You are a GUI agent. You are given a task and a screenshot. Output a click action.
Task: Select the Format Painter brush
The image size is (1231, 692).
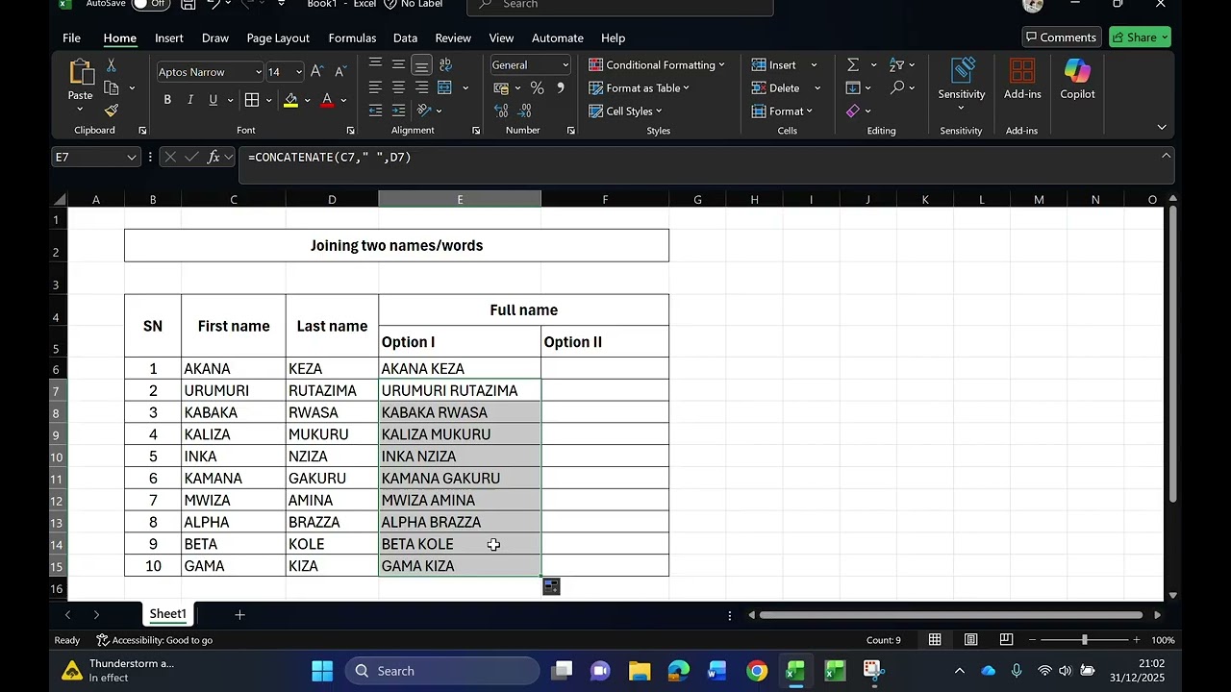112,111
